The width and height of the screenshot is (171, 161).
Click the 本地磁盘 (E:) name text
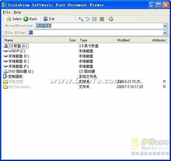[x=19, y=61]
